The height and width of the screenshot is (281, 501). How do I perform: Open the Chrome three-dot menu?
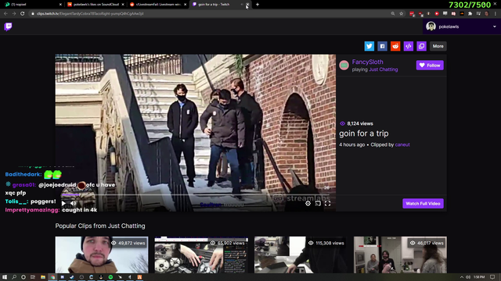(x=496, y=14)
